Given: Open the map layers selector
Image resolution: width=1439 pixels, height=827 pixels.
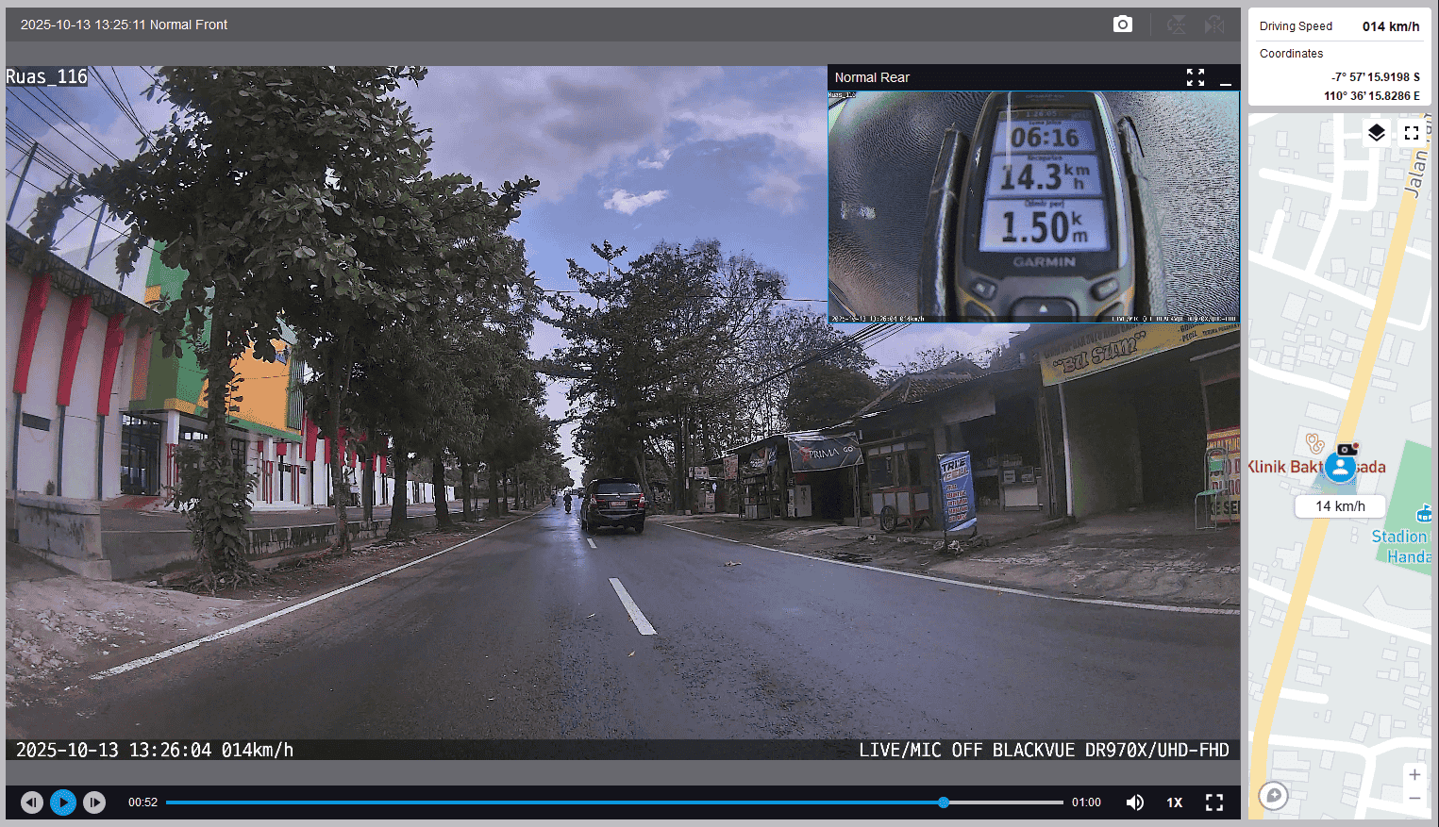Looking at the screenshot, I should click(1377, 133).
